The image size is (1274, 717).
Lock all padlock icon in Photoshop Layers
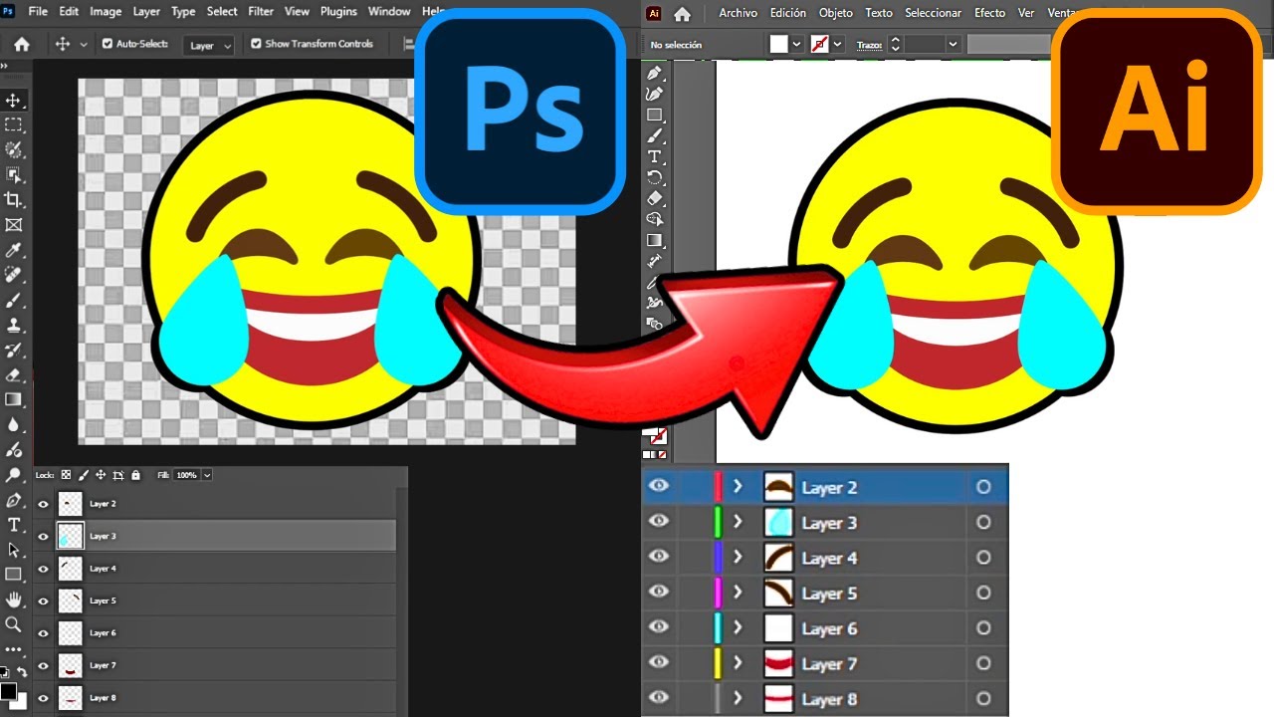[135, 475]
